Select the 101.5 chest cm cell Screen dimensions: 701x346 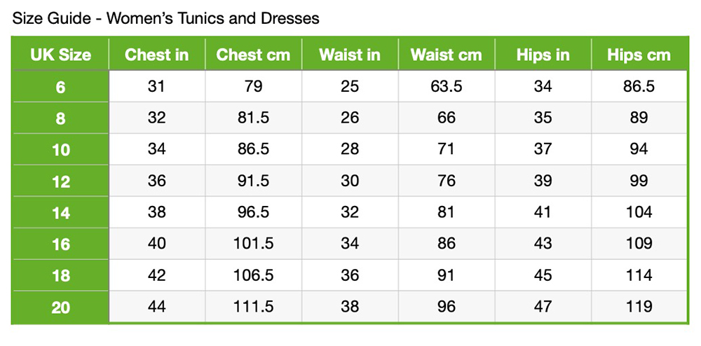[x=253, y=244]
